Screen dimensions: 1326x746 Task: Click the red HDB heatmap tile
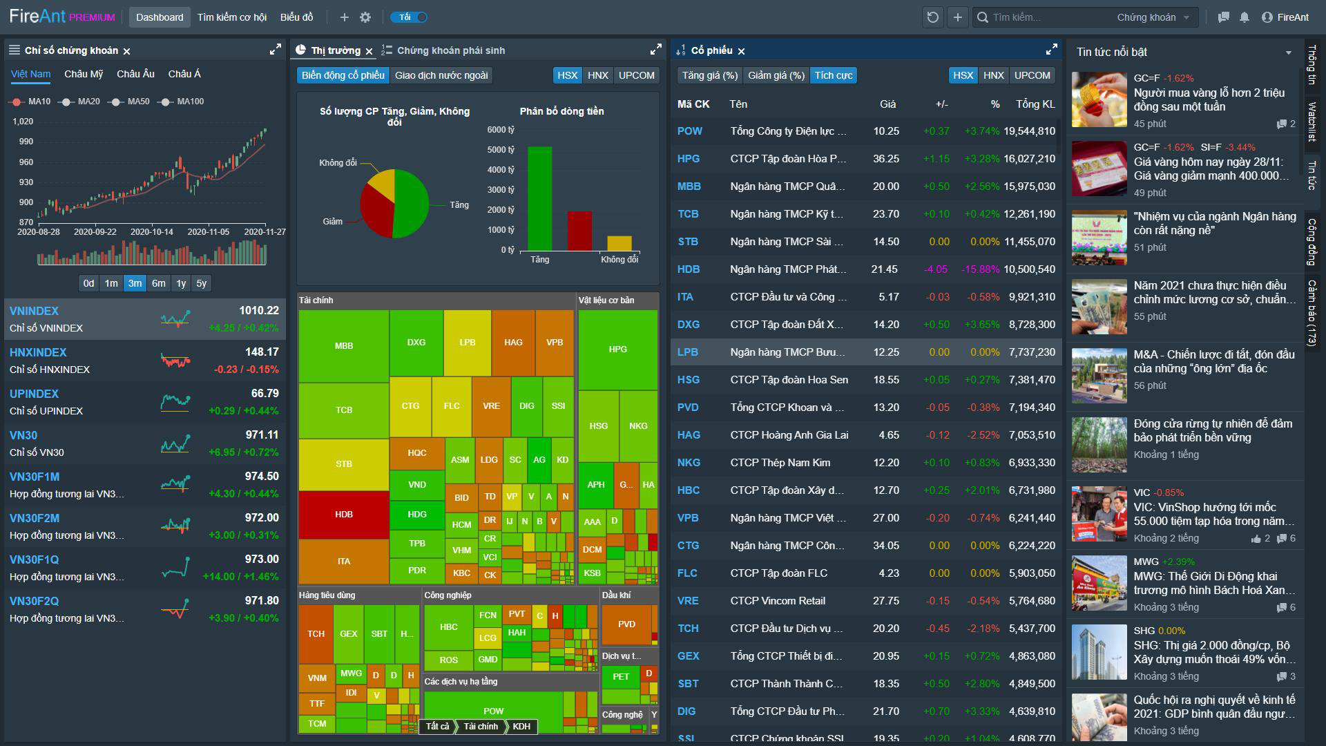pyautogui.click(x=343, y=515)
